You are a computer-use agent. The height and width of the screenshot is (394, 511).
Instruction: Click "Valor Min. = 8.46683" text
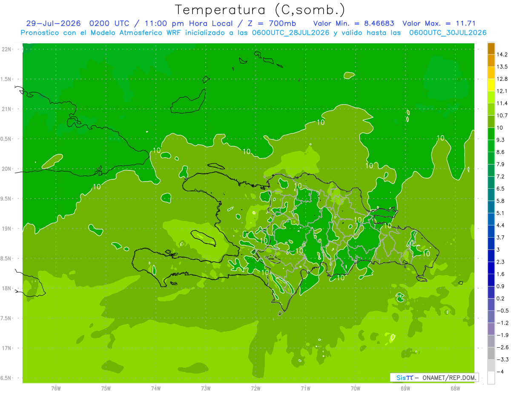(353, 23)
